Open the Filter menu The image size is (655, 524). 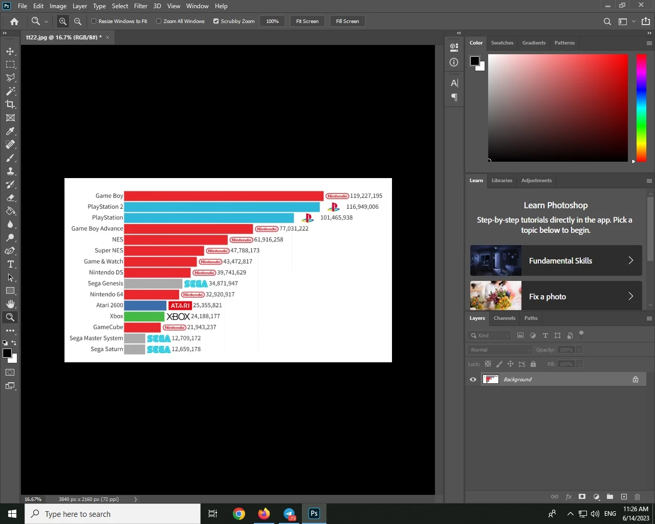141,6
